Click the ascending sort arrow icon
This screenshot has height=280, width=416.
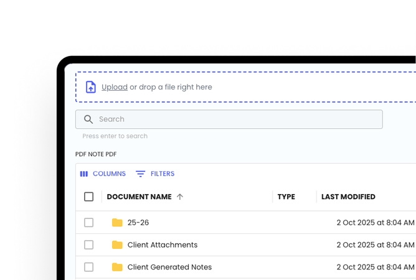coord(180,197)
